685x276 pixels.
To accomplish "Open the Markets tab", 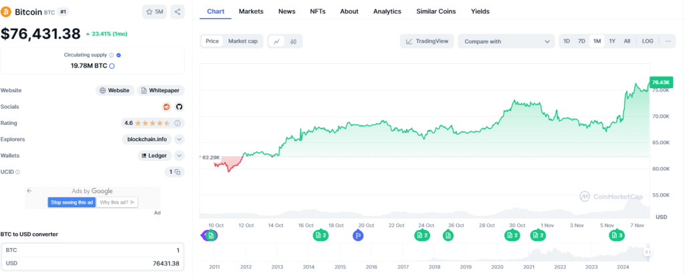I will 252,11.
